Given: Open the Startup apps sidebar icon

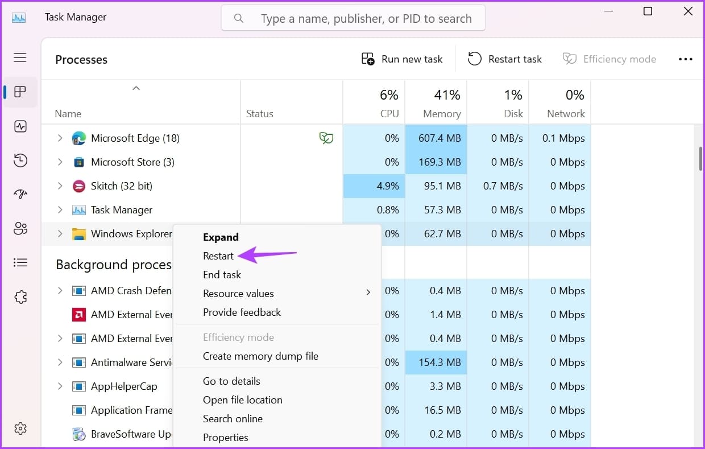Looking at the screenshot, I should (x=20, y=195).
